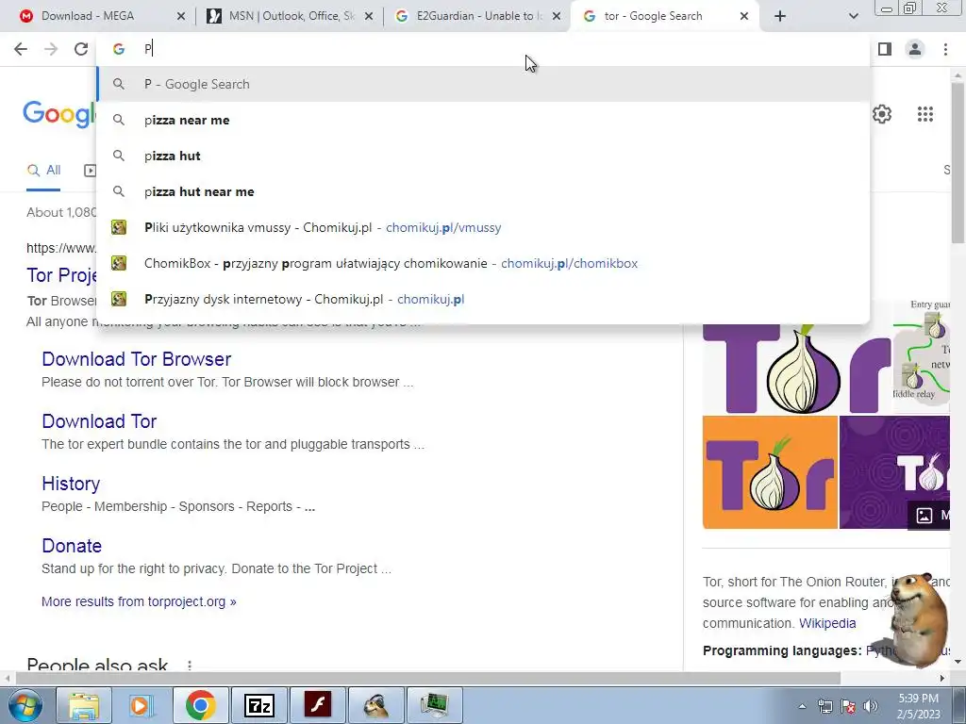Click 'More results from torproject.org'
Screen dimensions: 966x724
click(139, 601)
